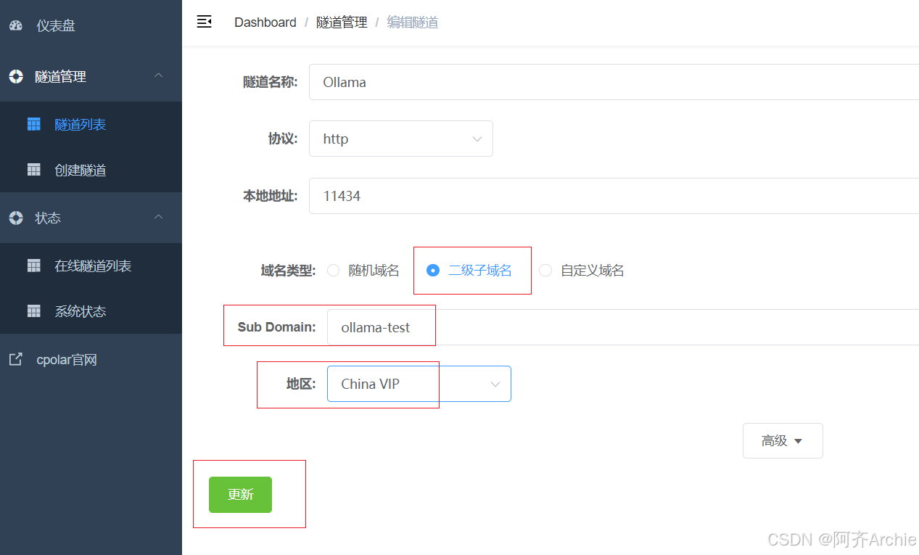Collapse the 隧道管理 menu chevron

[159, 75]
